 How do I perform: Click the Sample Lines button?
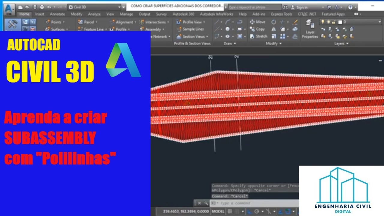tap(190, 29)
